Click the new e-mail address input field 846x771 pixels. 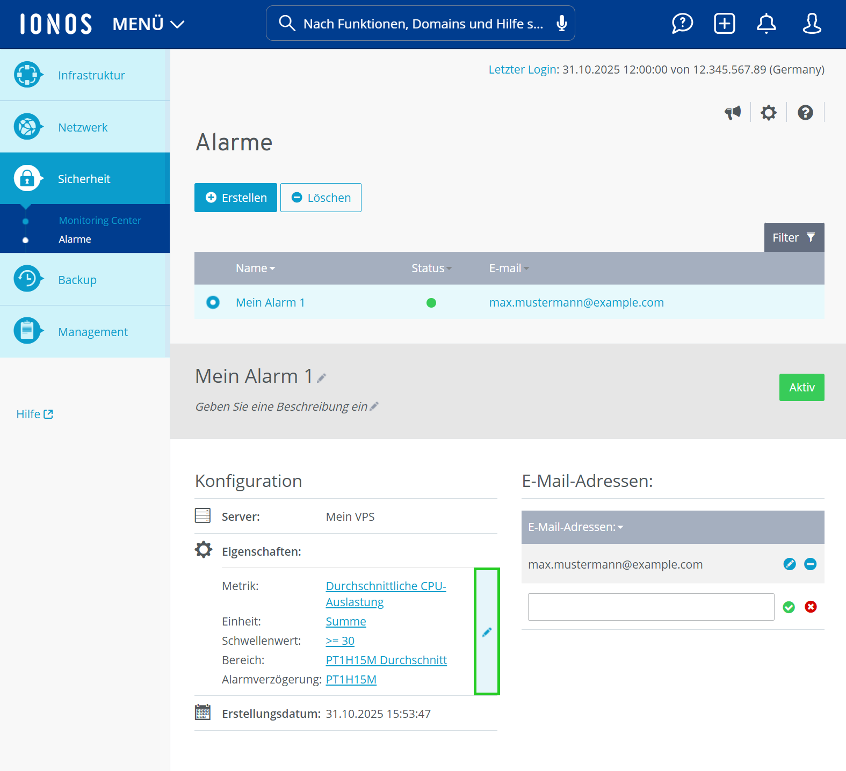click(x=651, y=607)
